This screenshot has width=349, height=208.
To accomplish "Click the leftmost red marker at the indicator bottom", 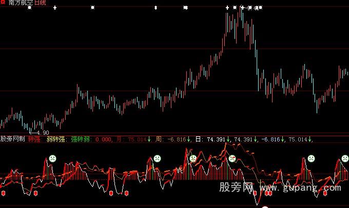I will pyautogui.click(x=4, y=193).
